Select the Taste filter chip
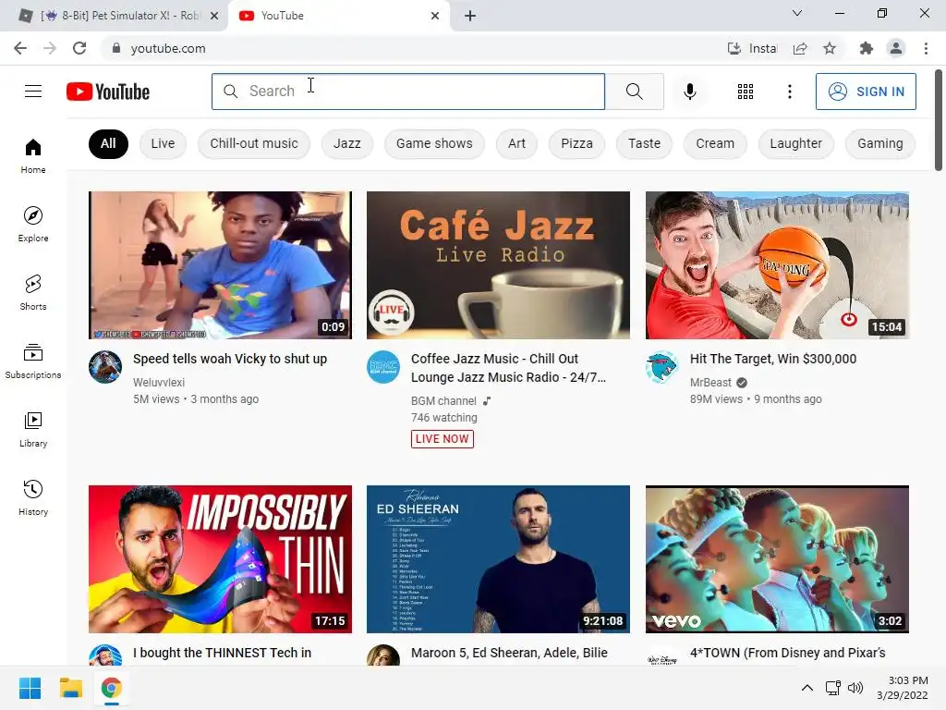The image size is (946, 710). tap(644, 143)
